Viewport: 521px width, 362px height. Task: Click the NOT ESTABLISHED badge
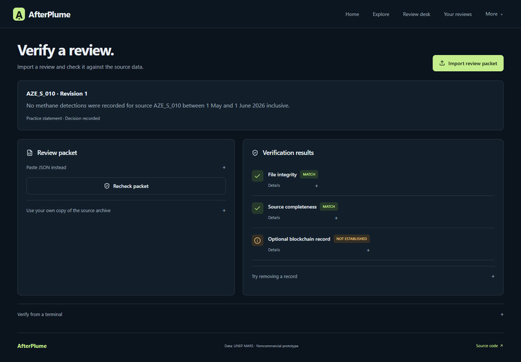[352, 239]
